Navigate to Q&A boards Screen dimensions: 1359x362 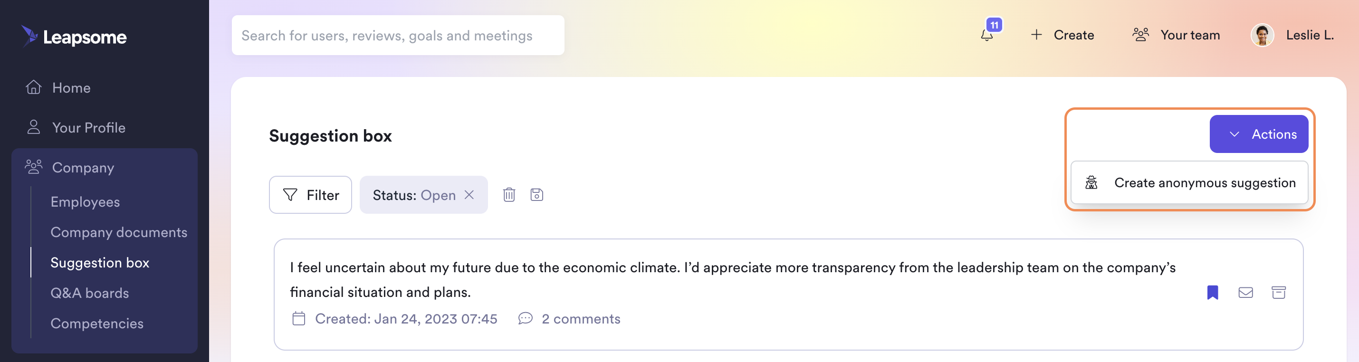tap(90, 293)
